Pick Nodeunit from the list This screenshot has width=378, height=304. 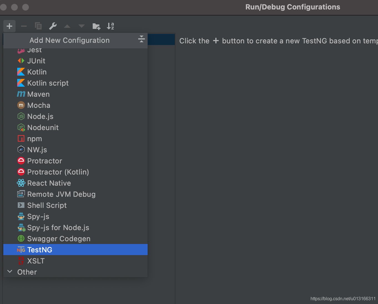[x=75, y=127]
